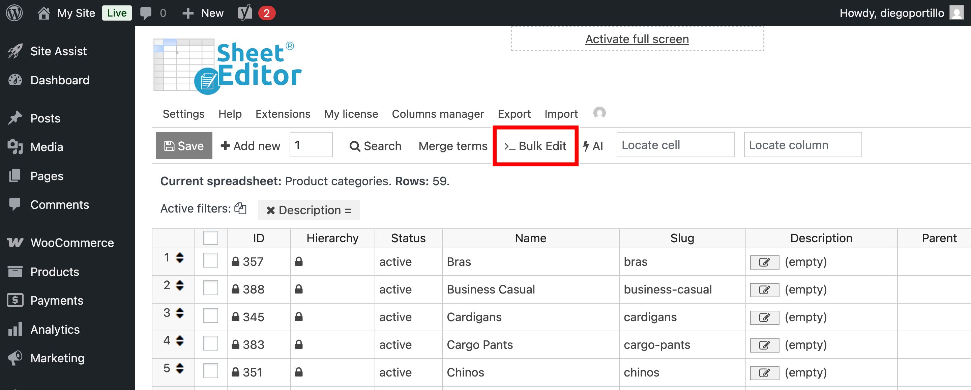The height and width of the screenshot is (390, 971).
Task: Check the select-all checkbox in table header
Action: coord(210,238)
